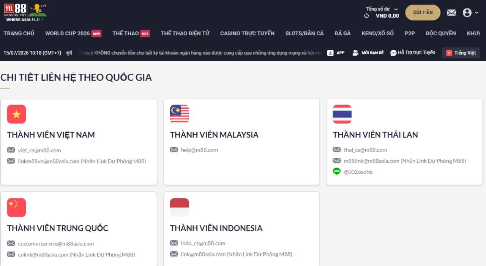Click email viet_cs@m88.com
486x266 pixels.
coord(39,150)
